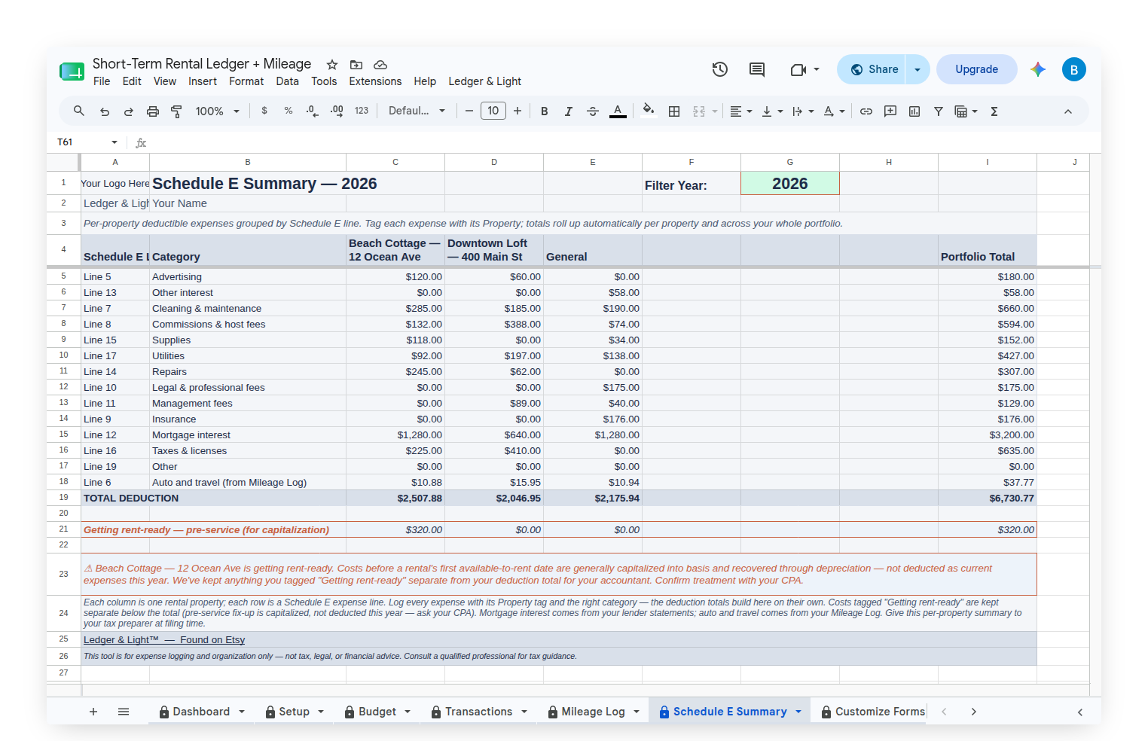Insert a link

(866, 111)
